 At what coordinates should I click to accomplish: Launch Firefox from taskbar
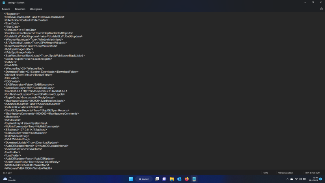[x=186, y=179]
